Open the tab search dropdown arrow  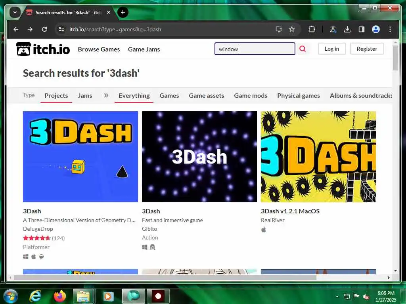click(15, 12)
